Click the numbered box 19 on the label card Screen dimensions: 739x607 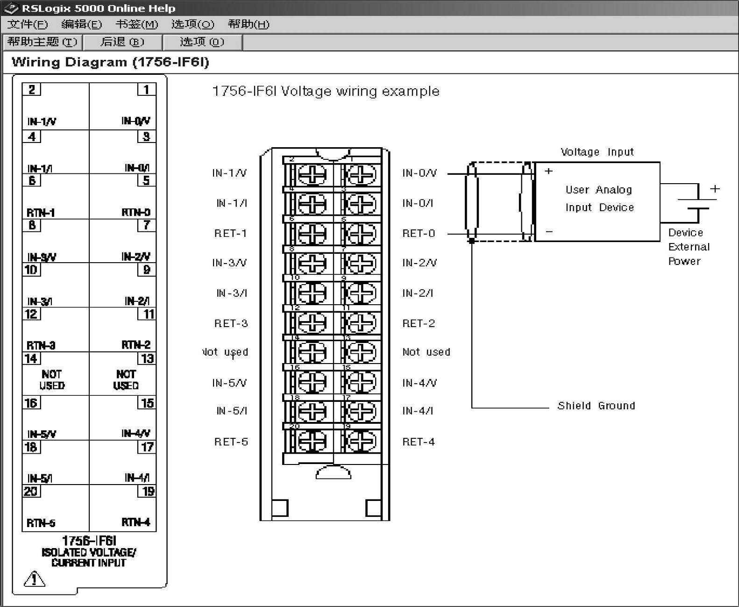click(147, 491)
